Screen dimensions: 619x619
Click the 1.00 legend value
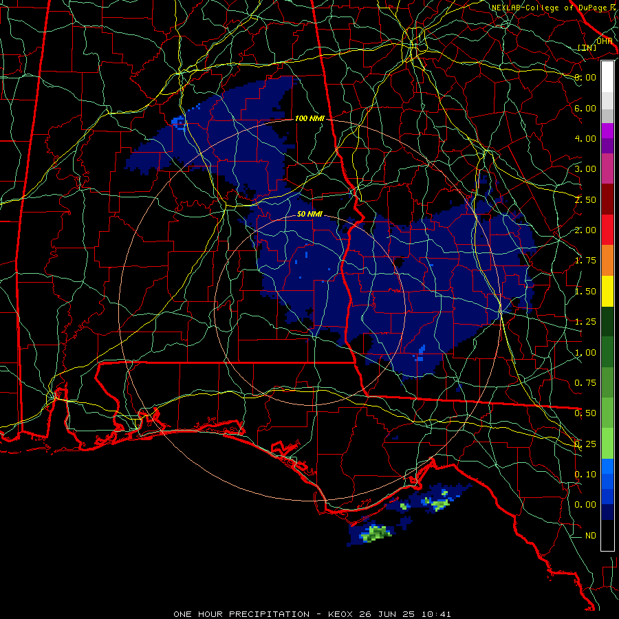coord(585,353)
